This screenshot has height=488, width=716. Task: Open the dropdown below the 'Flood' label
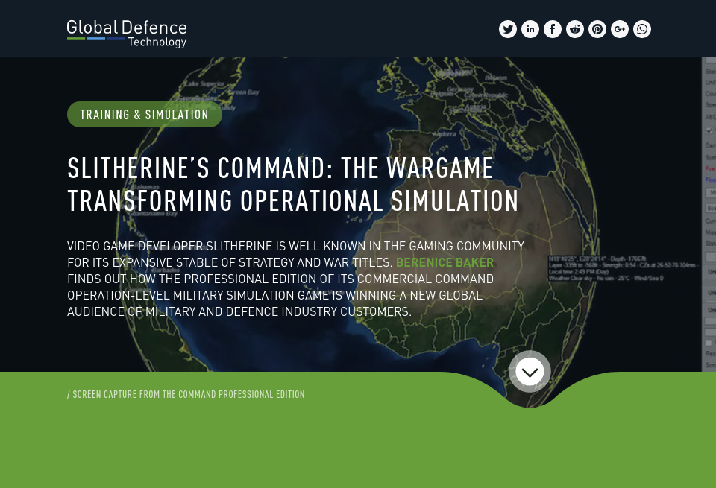711,192
